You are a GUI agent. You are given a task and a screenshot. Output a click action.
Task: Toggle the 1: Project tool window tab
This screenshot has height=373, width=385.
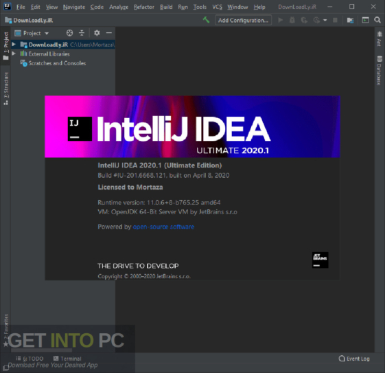[x=5, y=46]
